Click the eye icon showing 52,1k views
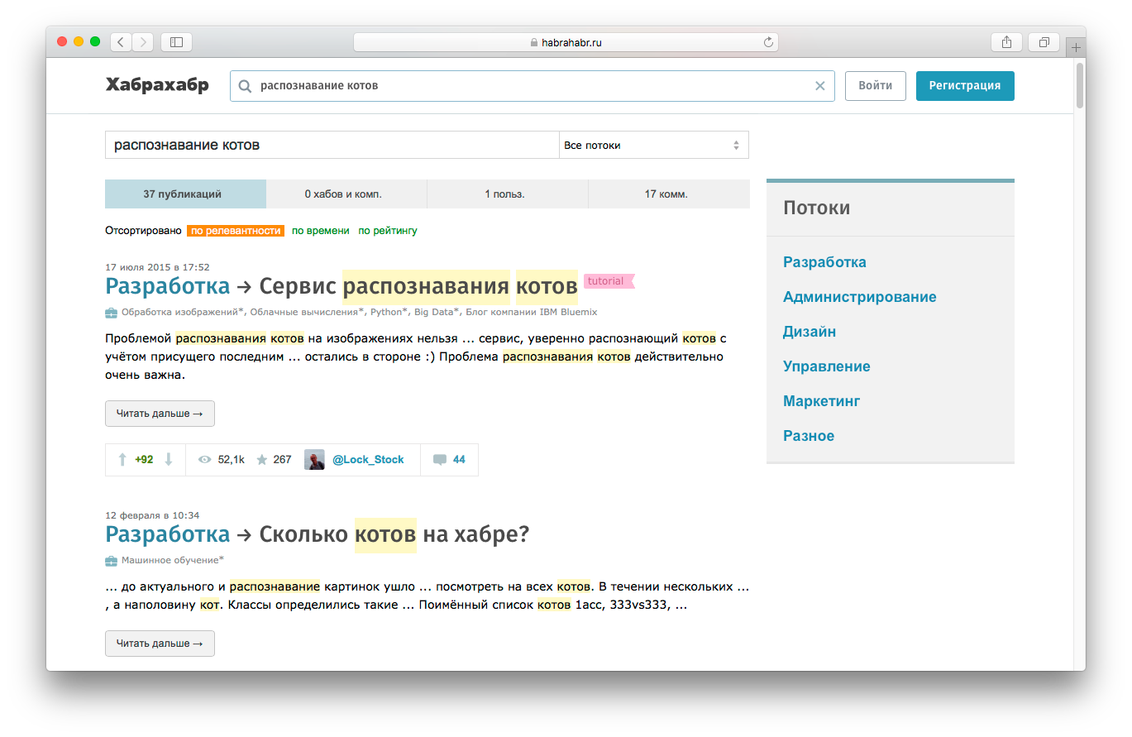 pos(204,459)
